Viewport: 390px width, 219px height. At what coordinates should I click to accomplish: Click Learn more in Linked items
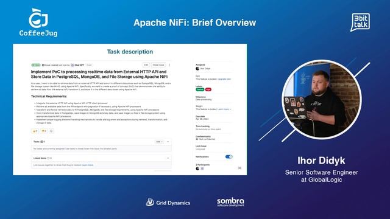coord(87,165)
